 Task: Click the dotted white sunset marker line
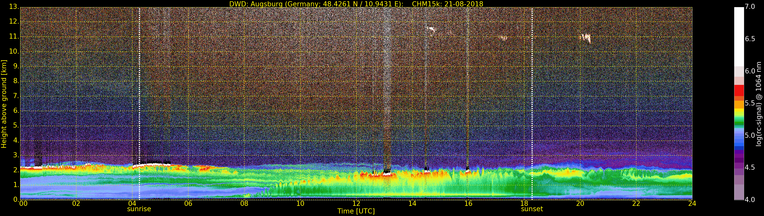pos(532,104)
